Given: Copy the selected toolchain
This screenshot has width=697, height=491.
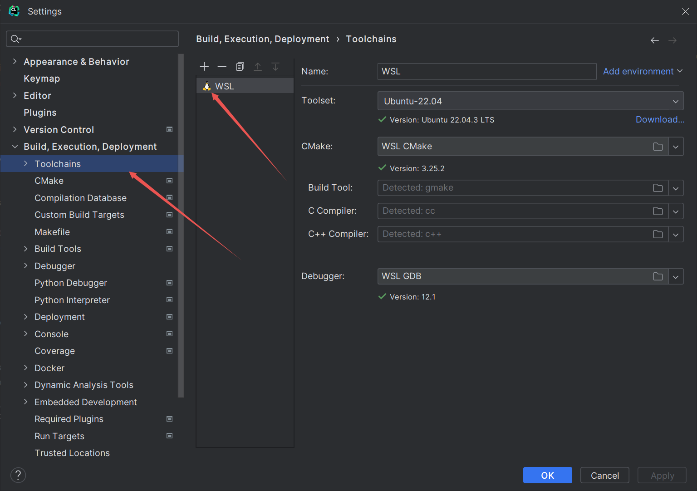Looking at the screenshot, I should click(240, 67).
